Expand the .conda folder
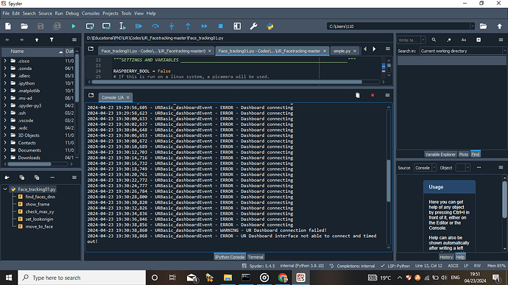The image size is (508, 285). (5, 68)
